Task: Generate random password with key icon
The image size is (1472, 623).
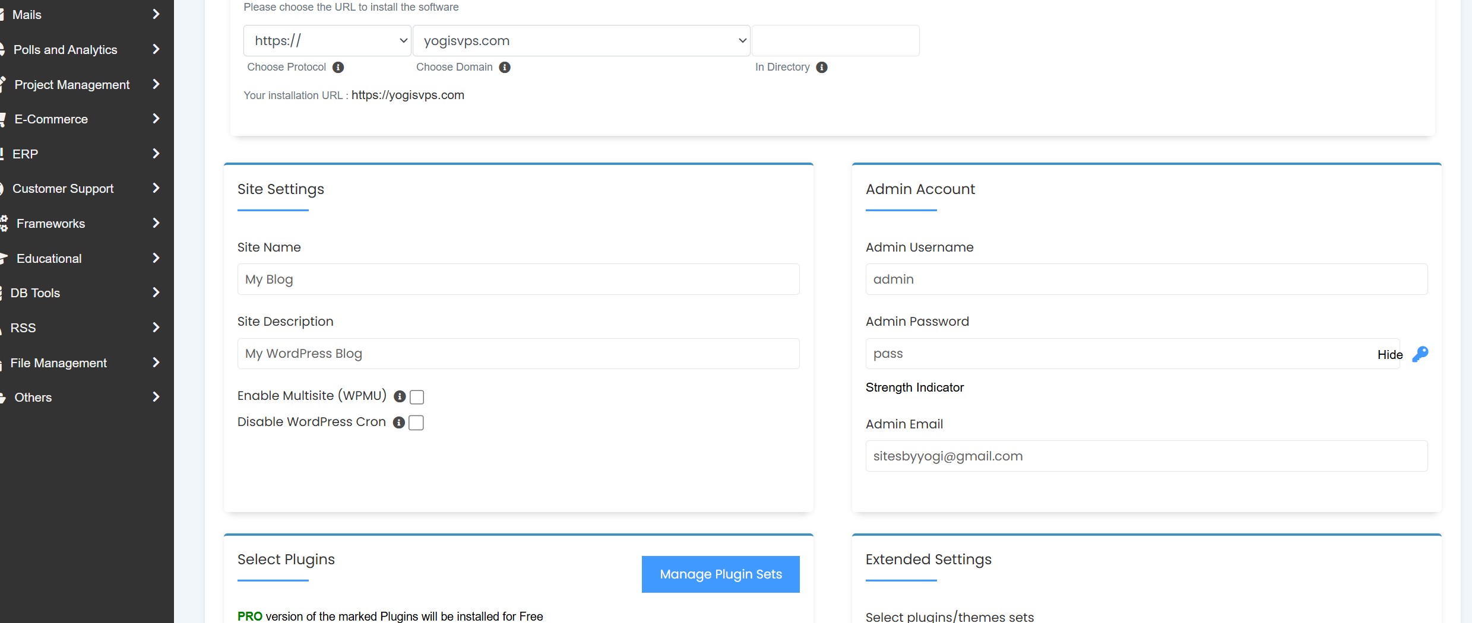Action: click(1420, 354)
